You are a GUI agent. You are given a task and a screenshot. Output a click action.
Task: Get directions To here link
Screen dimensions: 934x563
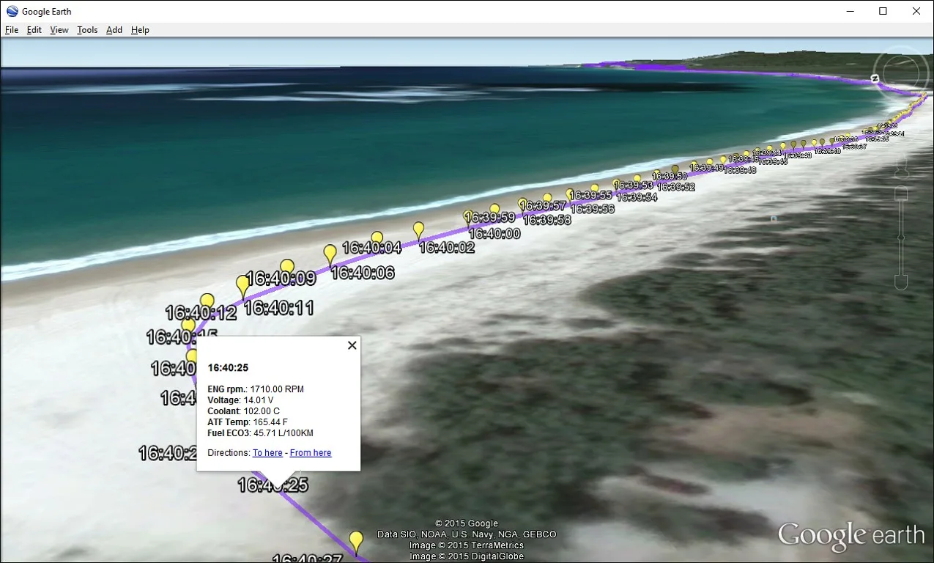(x=267, y=453)
